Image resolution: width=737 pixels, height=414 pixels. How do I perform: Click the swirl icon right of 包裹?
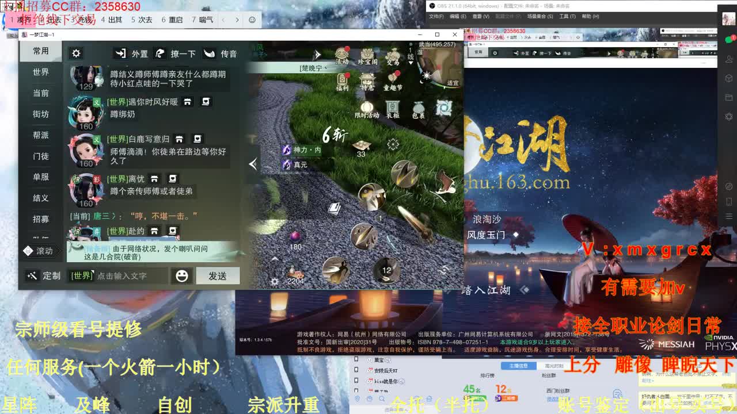coord(443,108)
